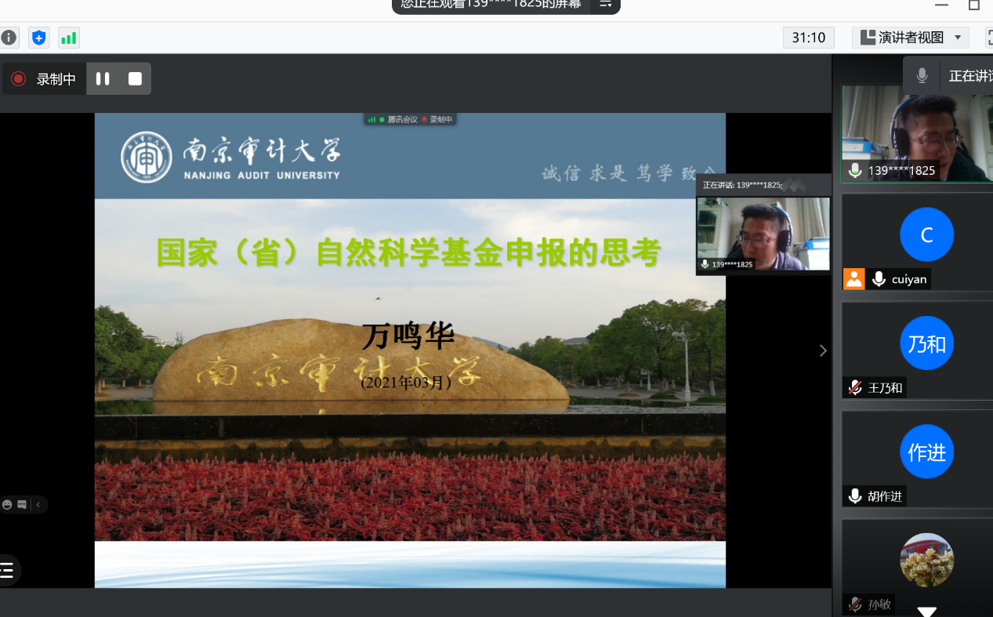Toggle 王乃和's muted microphone

[855, 387]
